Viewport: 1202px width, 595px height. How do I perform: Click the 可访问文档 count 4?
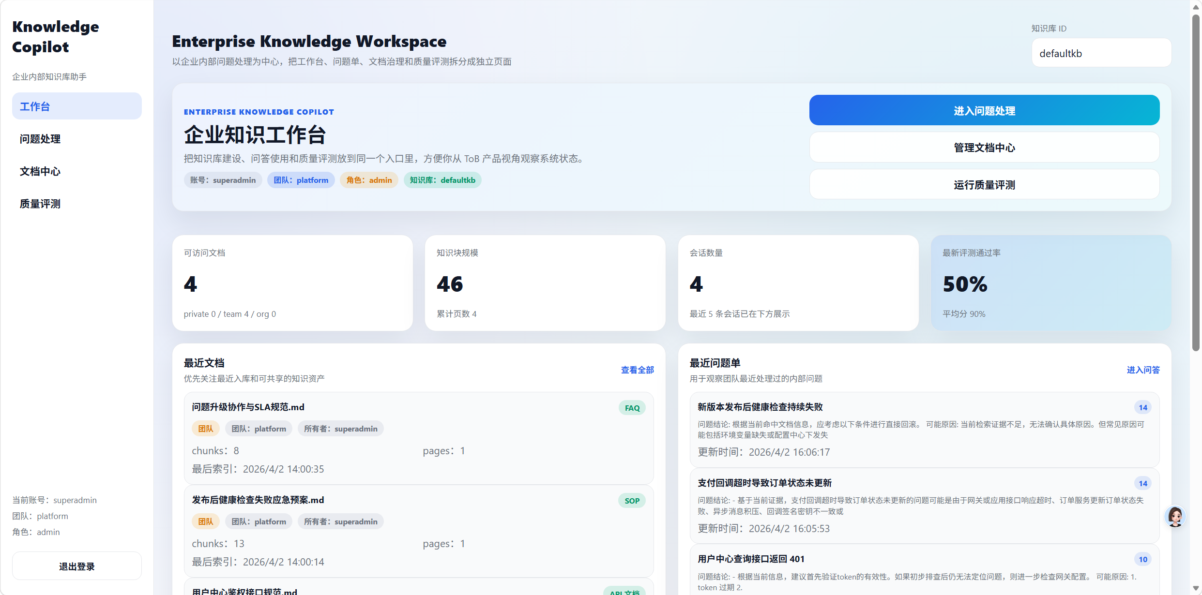pyautogui.click(x=190, y=284)
